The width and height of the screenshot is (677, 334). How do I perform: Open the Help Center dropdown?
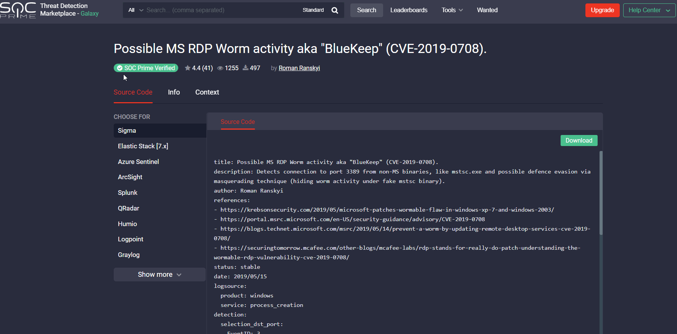[x=649, y=10]
